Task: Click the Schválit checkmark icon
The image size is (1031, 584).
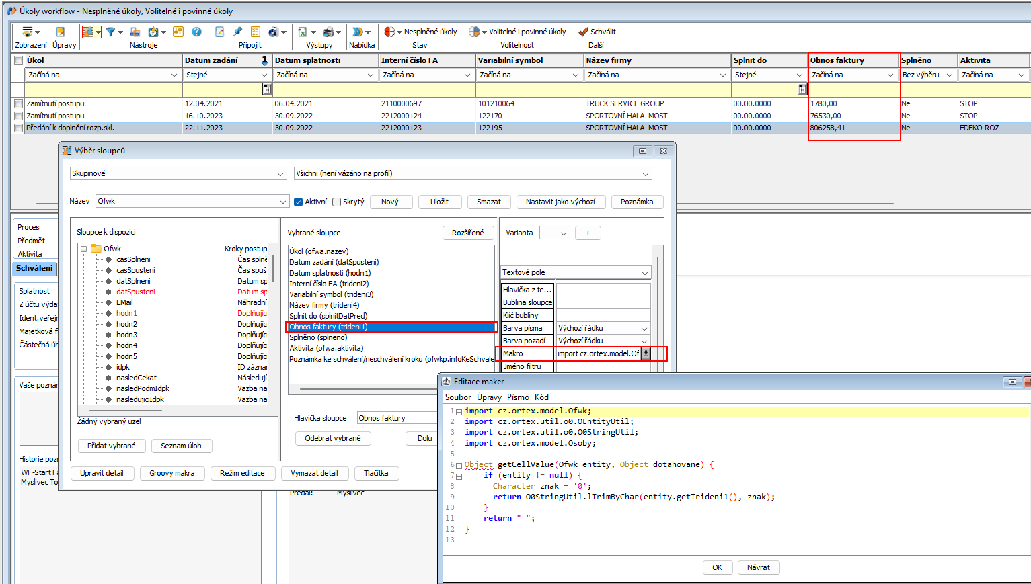Action: [583, 32]
